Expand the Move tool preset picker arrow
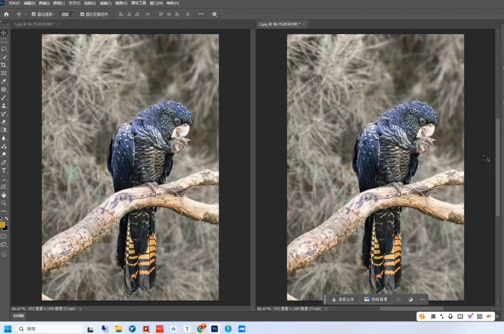The image size is (504, 334). tap(26, 14)
